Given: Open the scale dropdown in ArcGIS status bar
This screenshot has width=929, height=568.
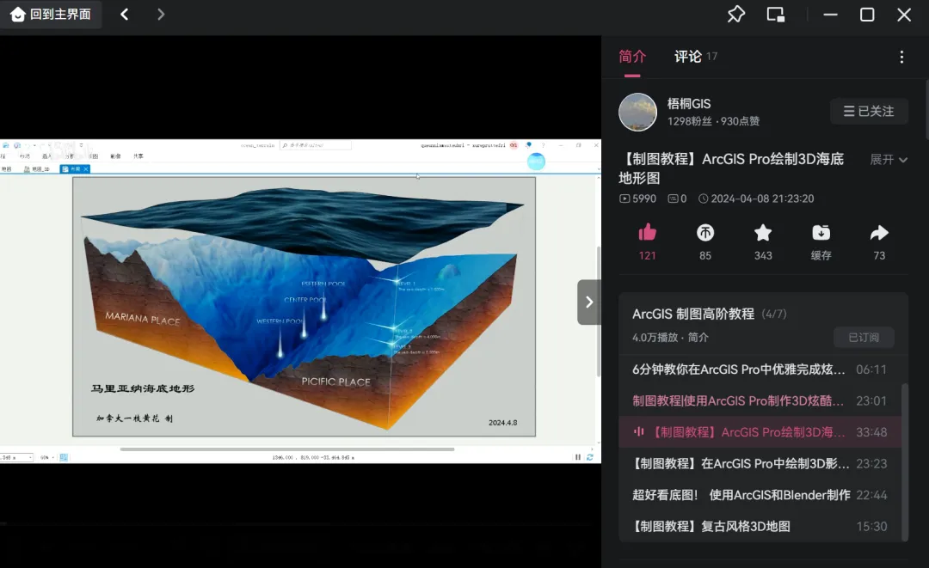Looking at the screenshot, I should click(x=30, y=457).
